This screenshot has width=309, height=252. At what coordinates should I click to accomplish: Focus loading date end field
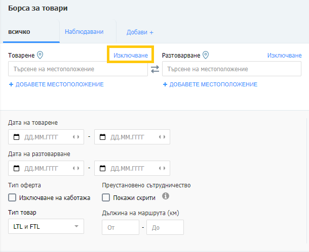[x=132, y=137]
